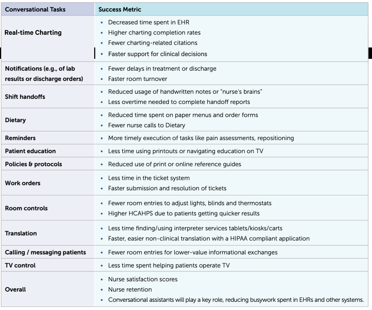Click the Work orders row label
Image resolution: width=372 pixels, height=310 pixels.
(23, 183)
